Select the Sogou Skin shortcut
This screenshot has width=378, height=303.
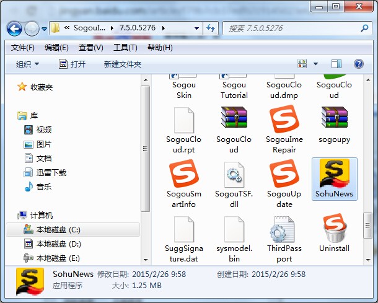[x=184, y=87]
